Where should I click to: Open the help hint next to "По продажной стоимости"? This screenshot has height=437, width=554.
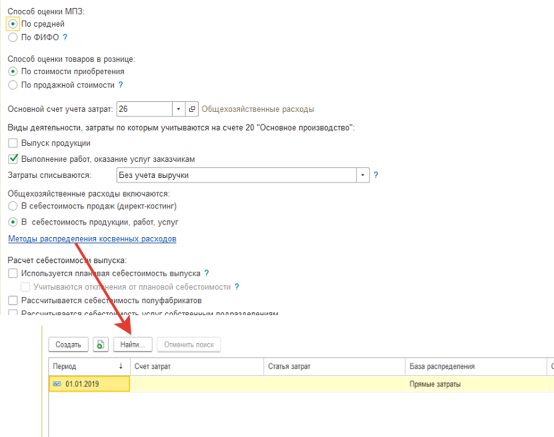[x=121, y=85]
